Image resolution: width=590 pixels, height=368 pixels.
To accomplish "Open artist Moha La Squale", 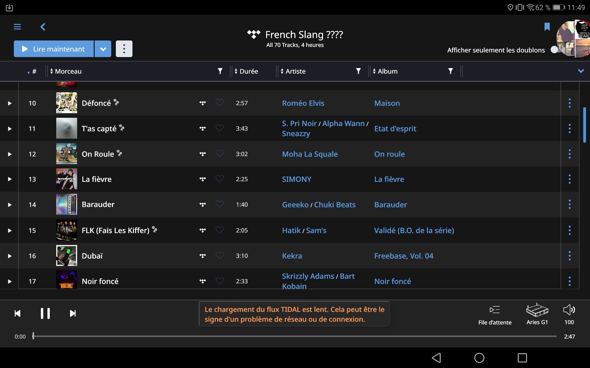I will click(310, 154).
